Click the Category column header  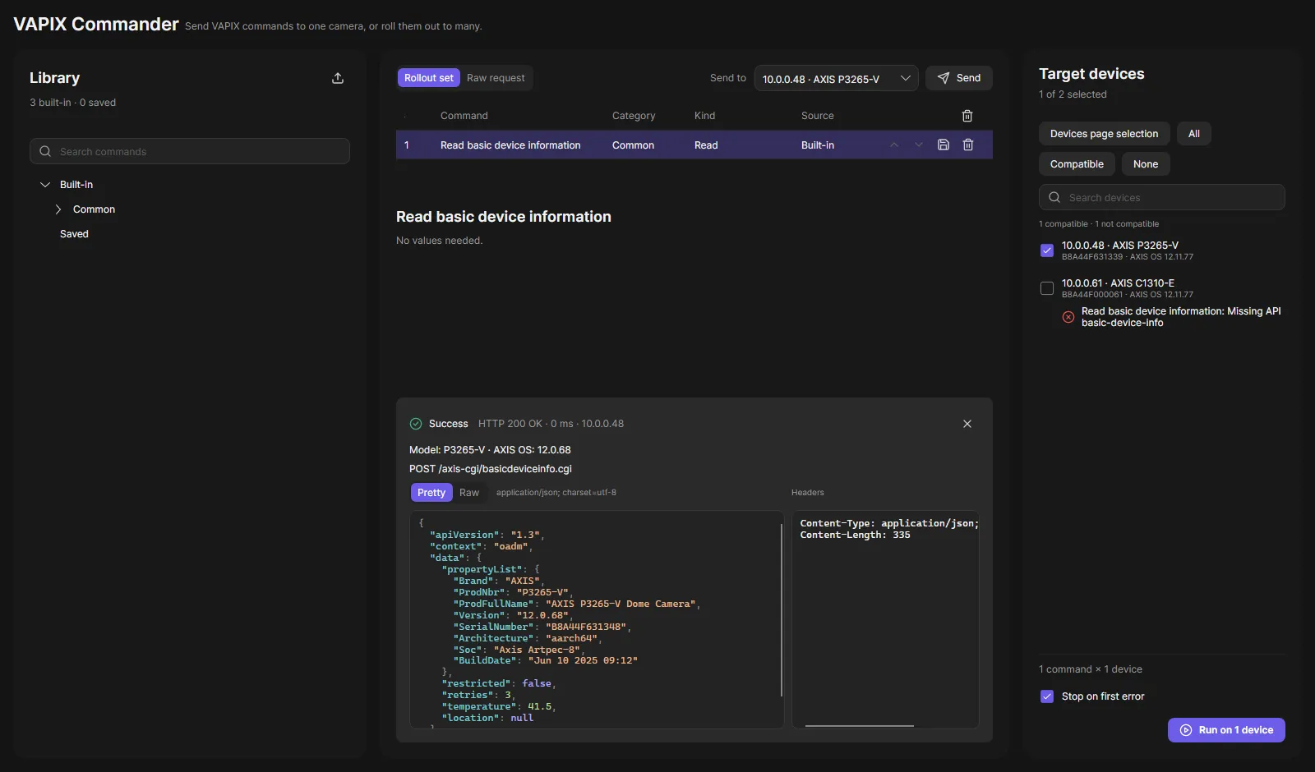point(634,116)
